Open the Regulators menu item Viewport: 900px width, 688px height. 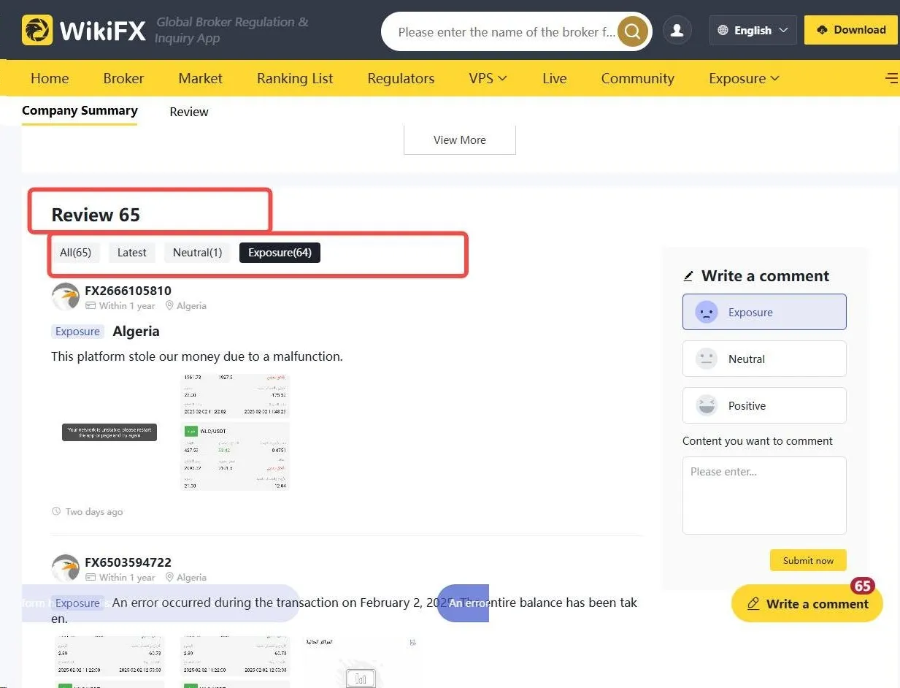401,78
